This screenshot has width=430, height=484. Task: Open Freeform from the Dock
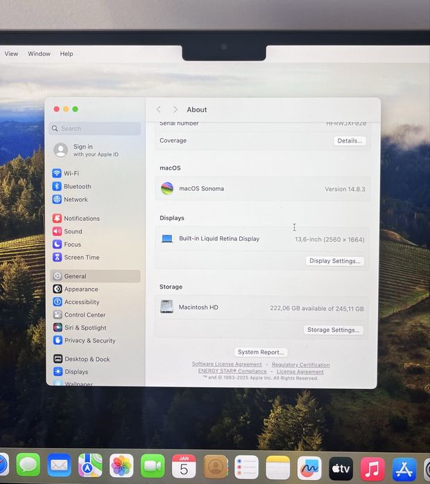tap(309, 469)
